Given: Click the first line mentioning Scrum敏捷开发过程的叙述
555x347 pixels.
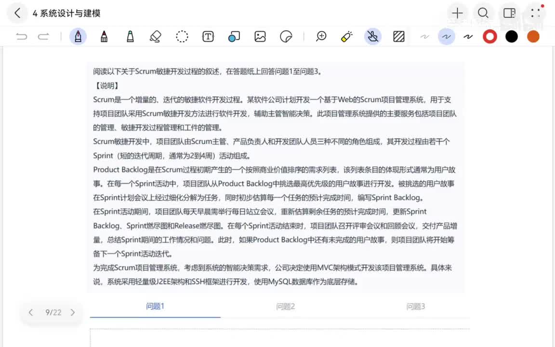Looking at the screenshot, I should tap(208, 71).
